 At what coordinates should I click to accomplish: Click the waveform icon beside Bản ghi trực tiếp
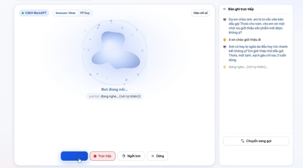click(x=224, y=9)
